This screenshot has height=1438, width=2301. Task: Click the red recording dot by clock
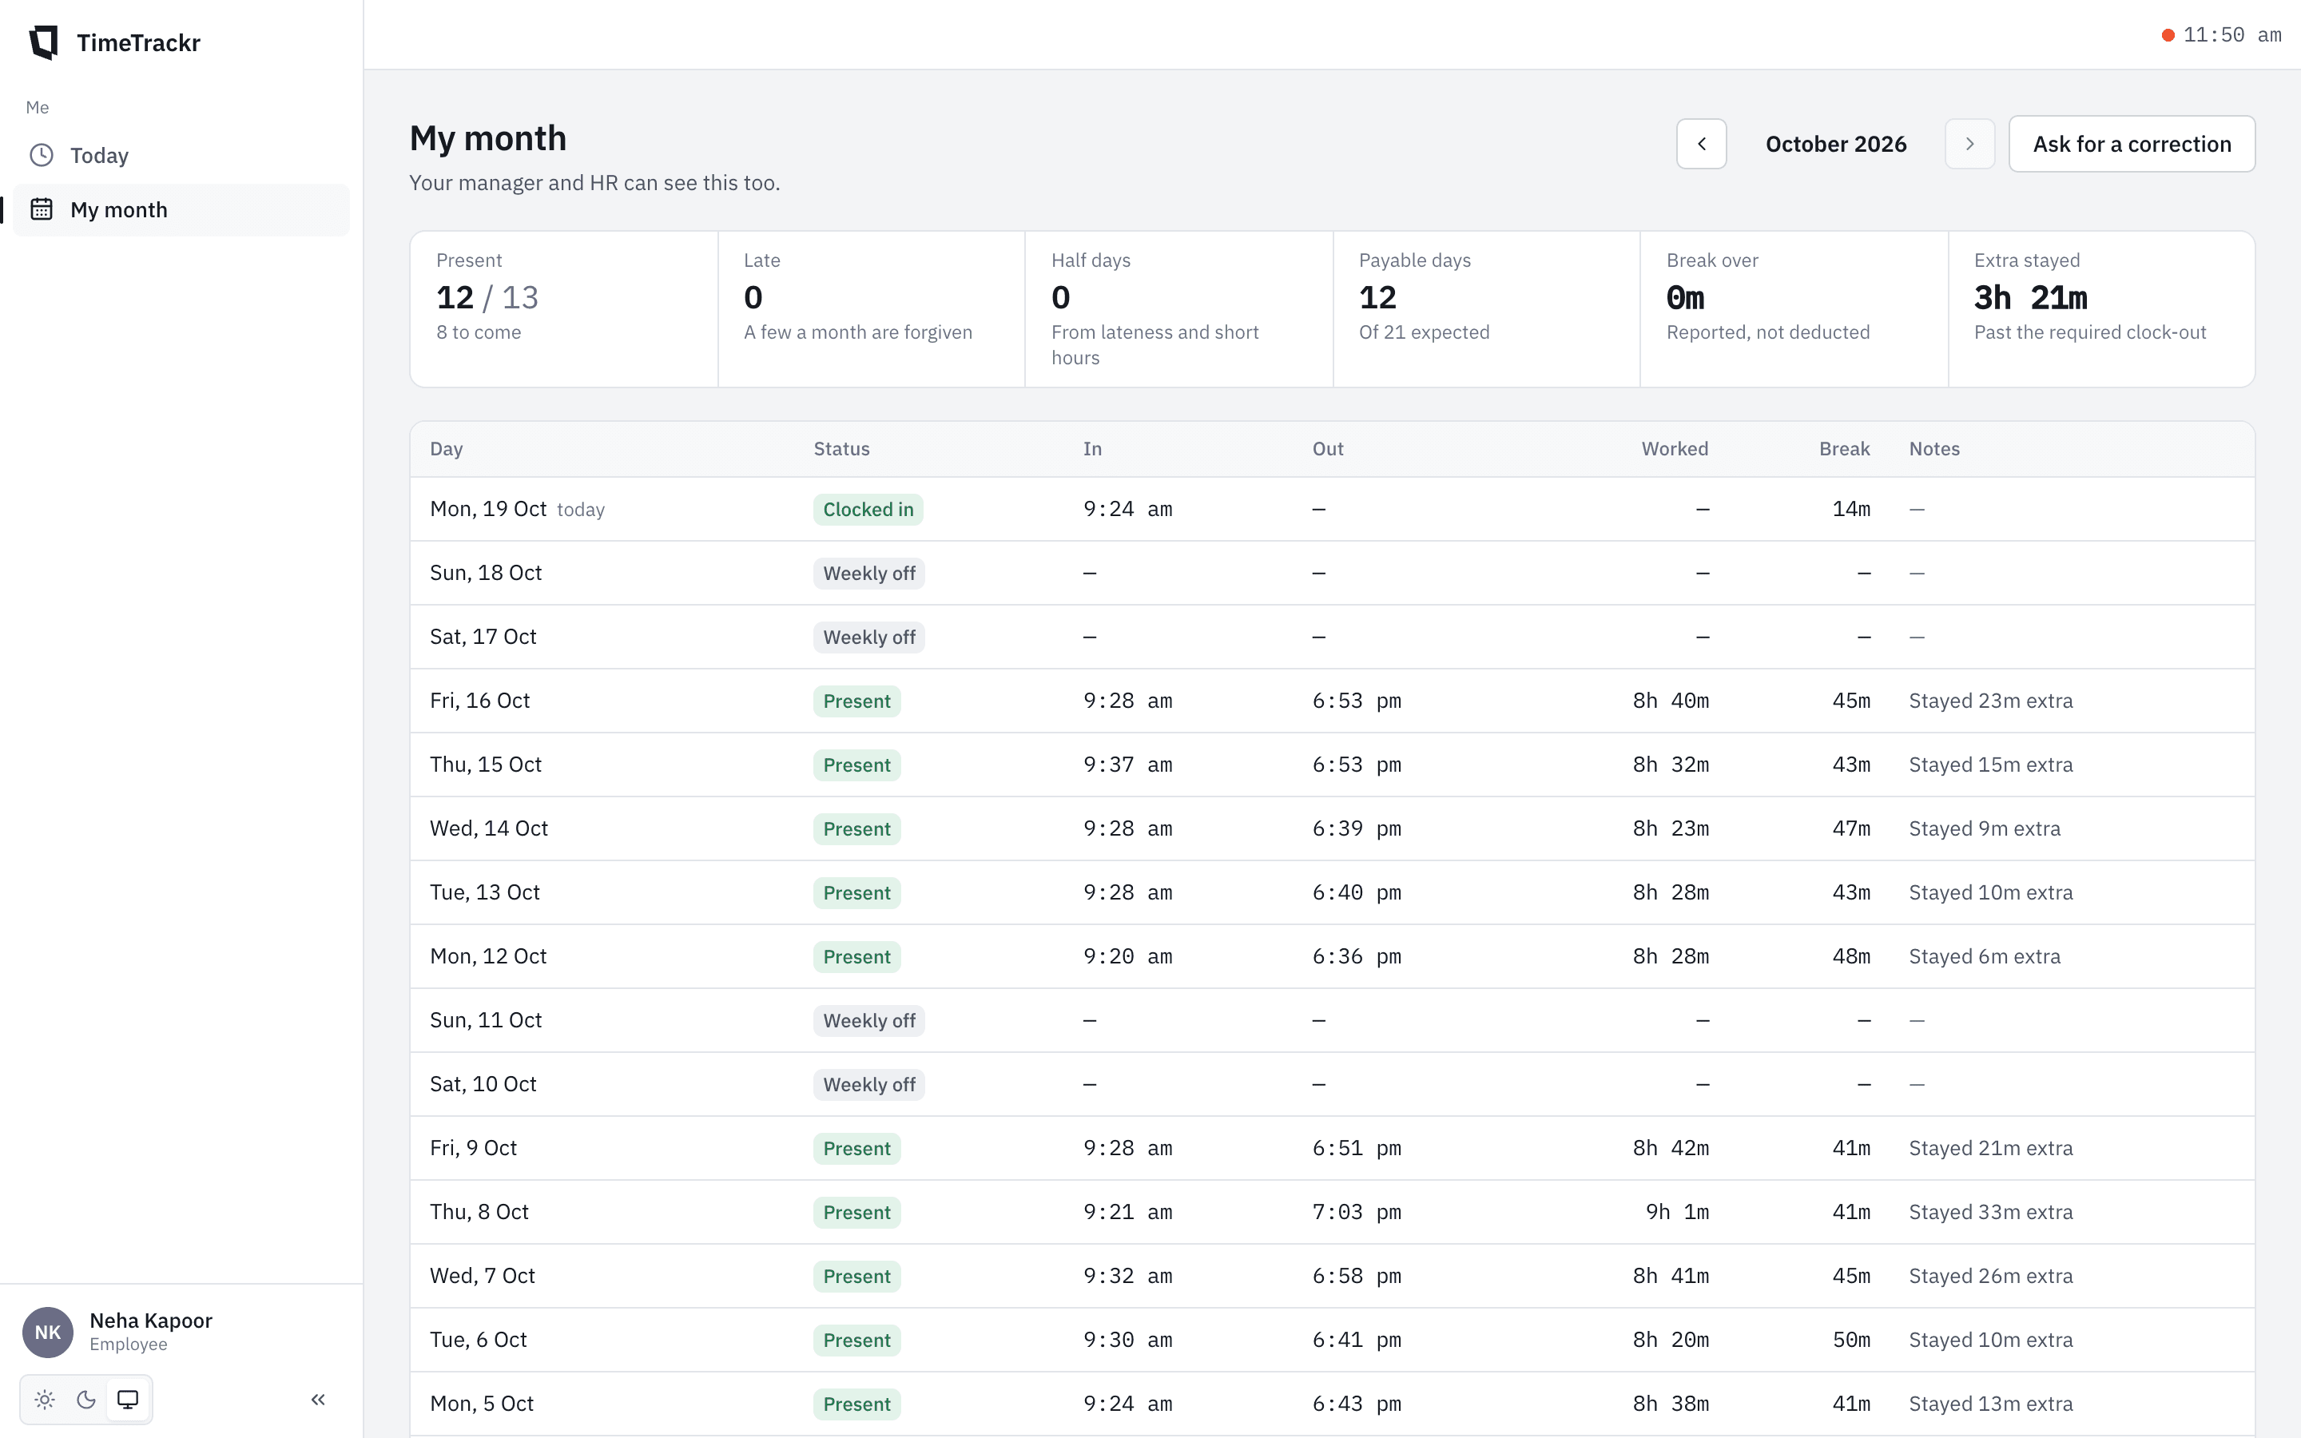click(x=2168, y=35)
